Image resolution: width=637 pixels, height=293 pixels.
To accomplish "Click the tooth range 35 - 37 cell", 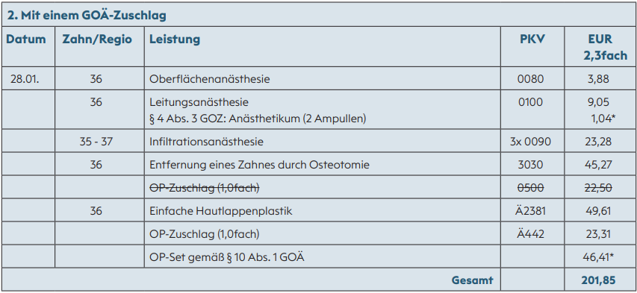I will point(96,142).
